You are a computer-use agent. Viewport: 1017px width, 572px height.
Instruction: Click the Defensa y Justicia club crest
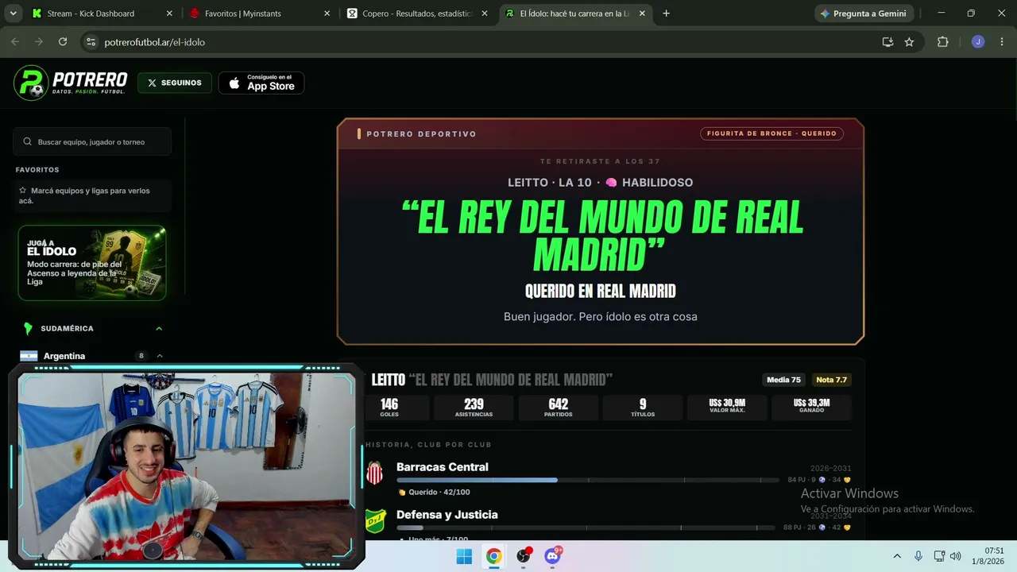375,521
